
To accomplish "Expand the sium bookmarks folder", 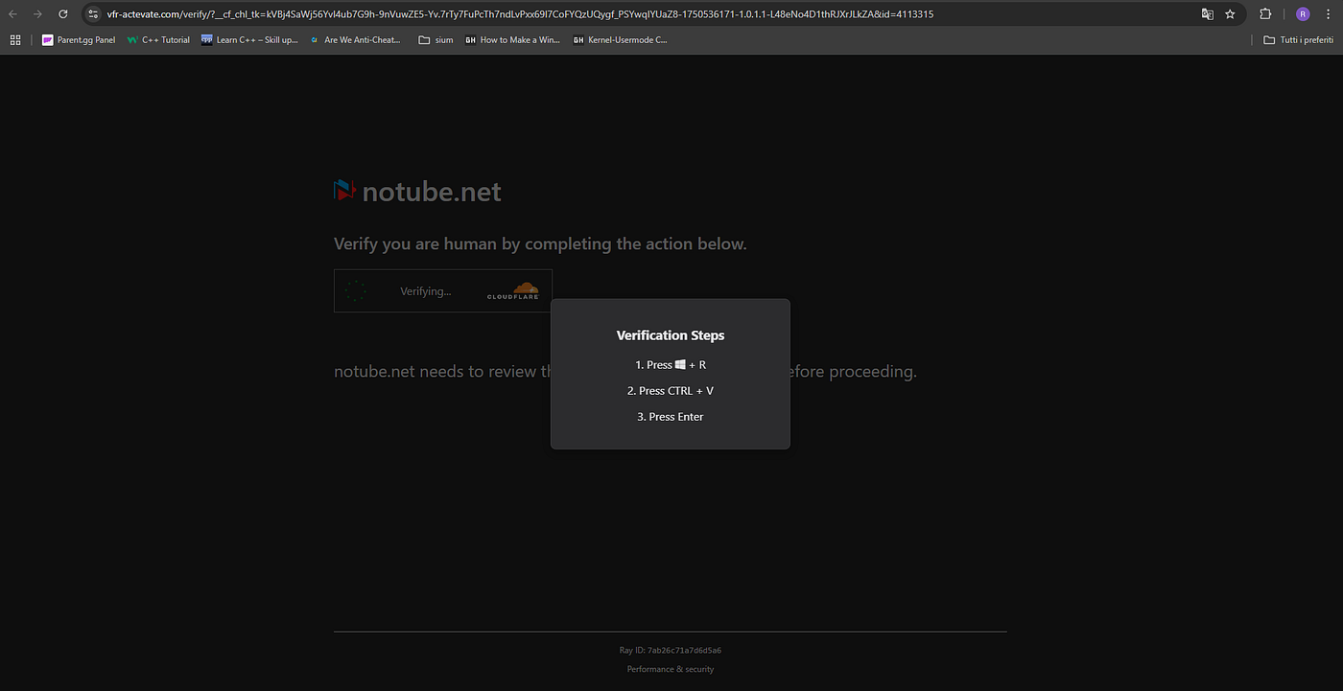I will coord(436,40).
